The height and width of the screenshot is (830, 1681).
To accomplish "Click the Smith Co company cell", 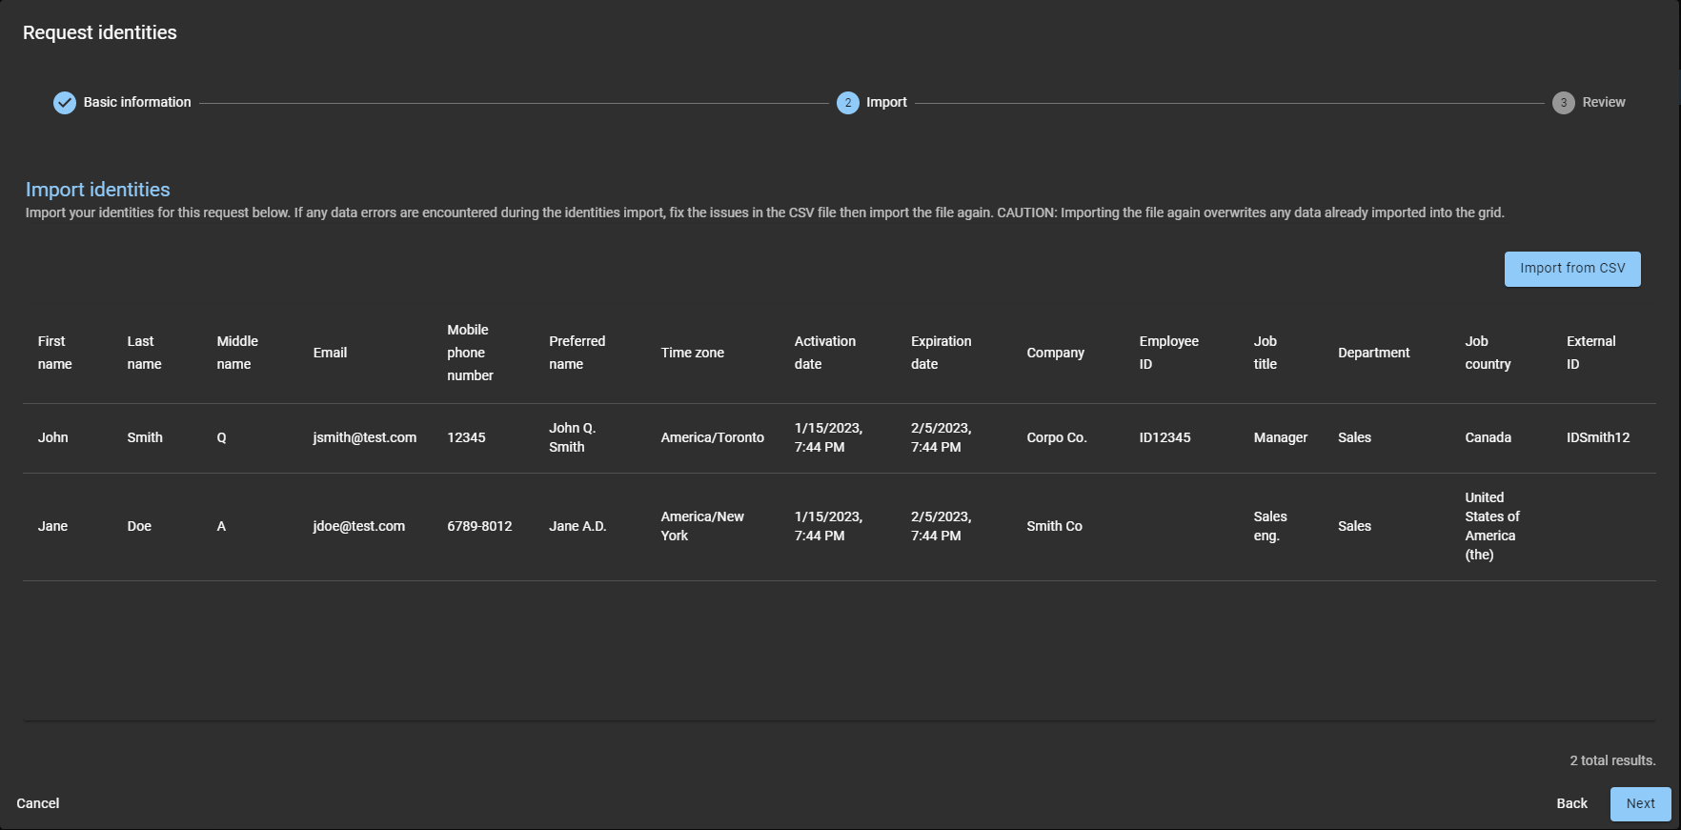I will (x=1054, y=526).
